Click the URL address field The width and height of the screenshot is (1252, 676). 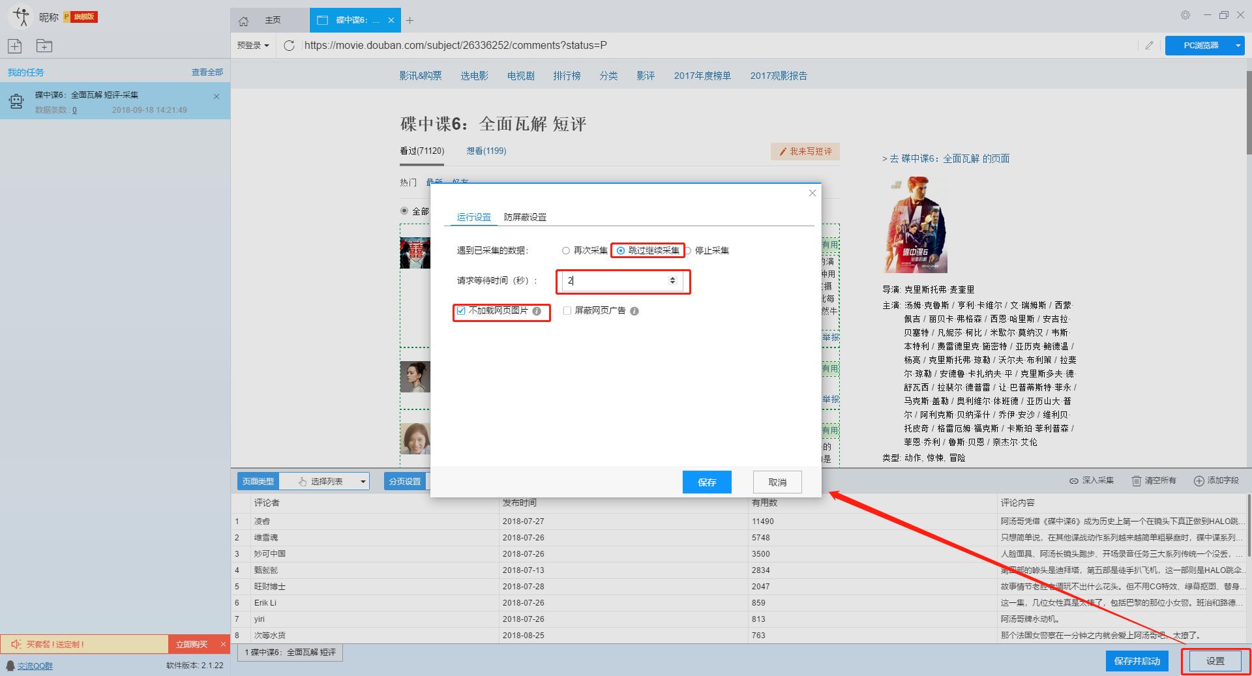[717, 46]
